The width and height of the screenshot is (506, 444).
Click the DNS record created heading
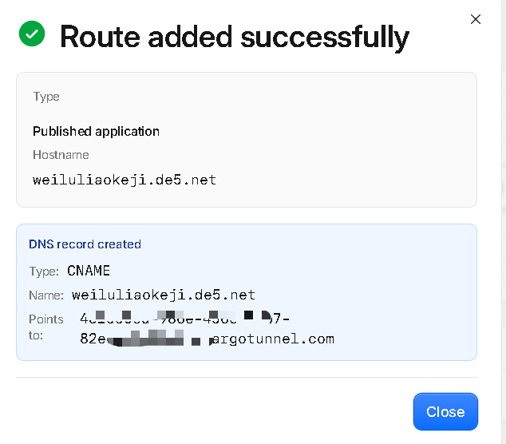point(85,244)
